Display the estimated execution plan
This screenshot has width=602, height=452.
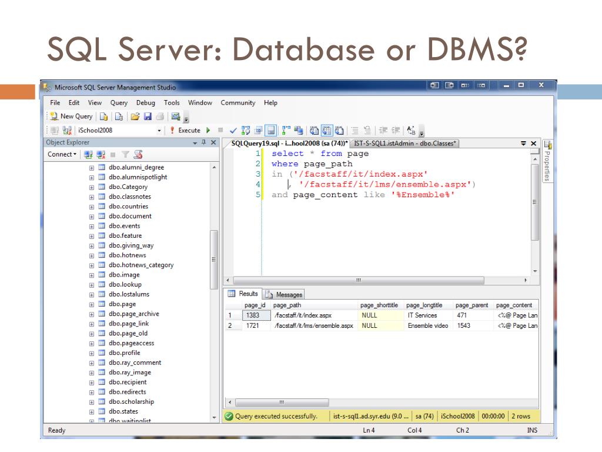pos(246,131)
